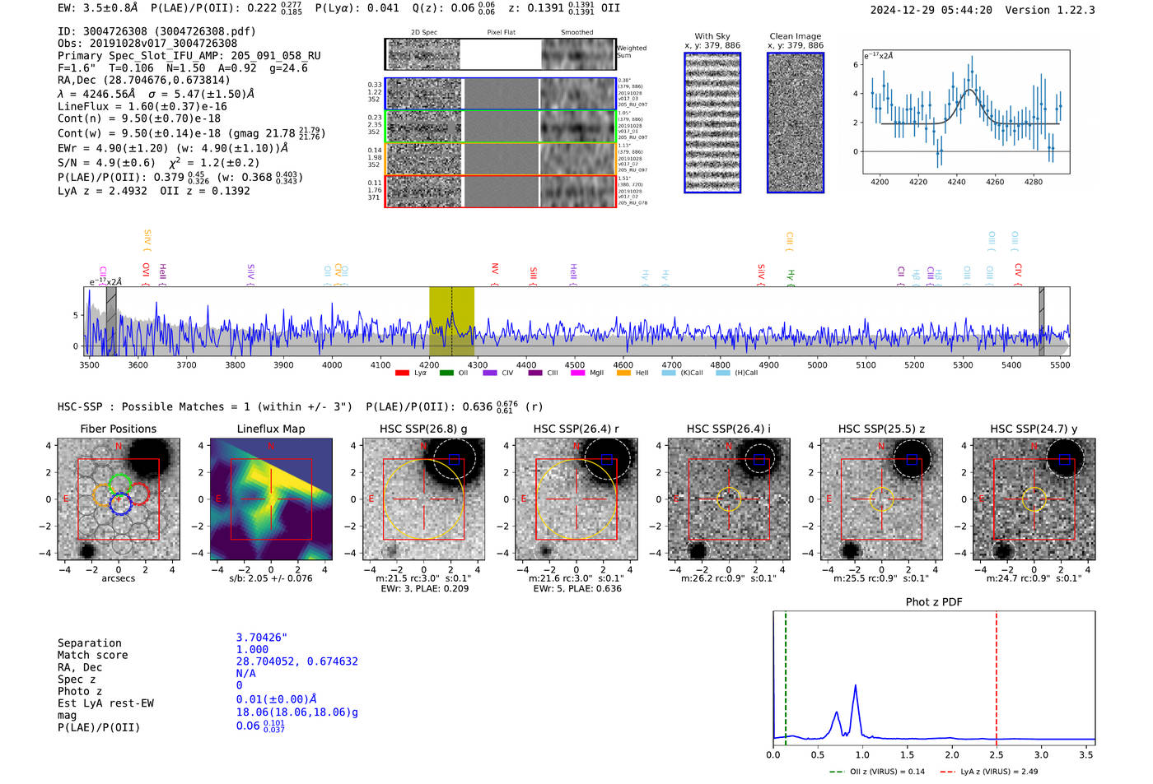Click the EWr: 5, PLAE: 0.636 caption
1153x784 pixels.
coord(576,589)
